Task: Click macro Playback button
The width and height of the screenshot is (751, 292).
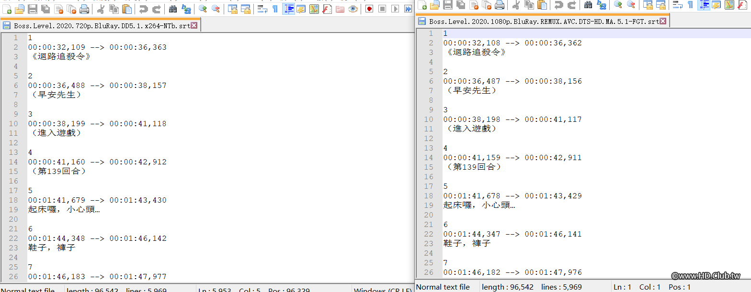Action: [395, 9]
